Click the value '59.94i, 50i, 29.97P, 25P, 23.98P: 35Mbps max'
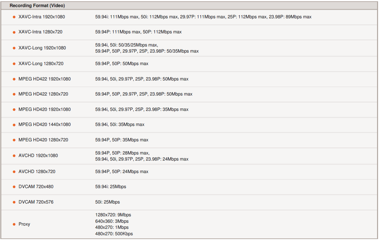Image resolution: width=379 pixels, height=240 pixels. coord(141,109)
